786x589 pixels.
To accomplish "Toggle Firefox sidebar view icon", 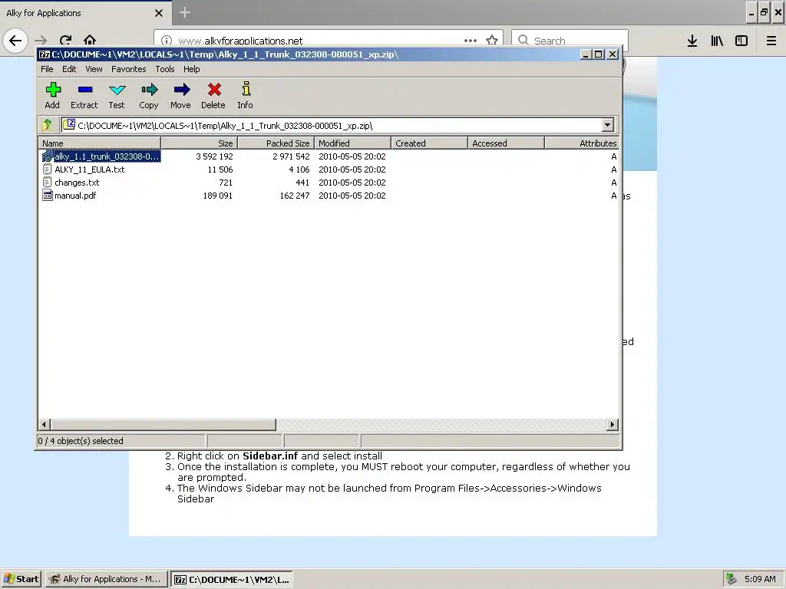I will (x=741, y=41).
